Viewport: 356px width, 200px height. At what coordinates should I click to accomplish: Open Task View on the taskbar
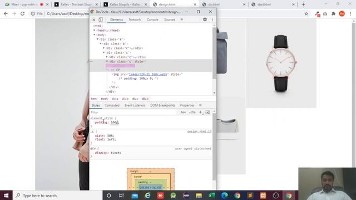[x=121, y=196]
